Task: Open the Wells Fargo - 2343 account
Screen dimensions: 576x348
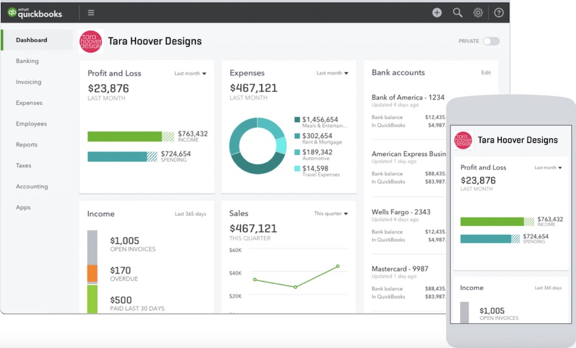Action: click(401, 212)
